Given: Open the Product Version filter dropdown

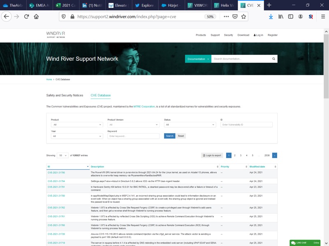Looking at the screenshot, I should point(133,125).
